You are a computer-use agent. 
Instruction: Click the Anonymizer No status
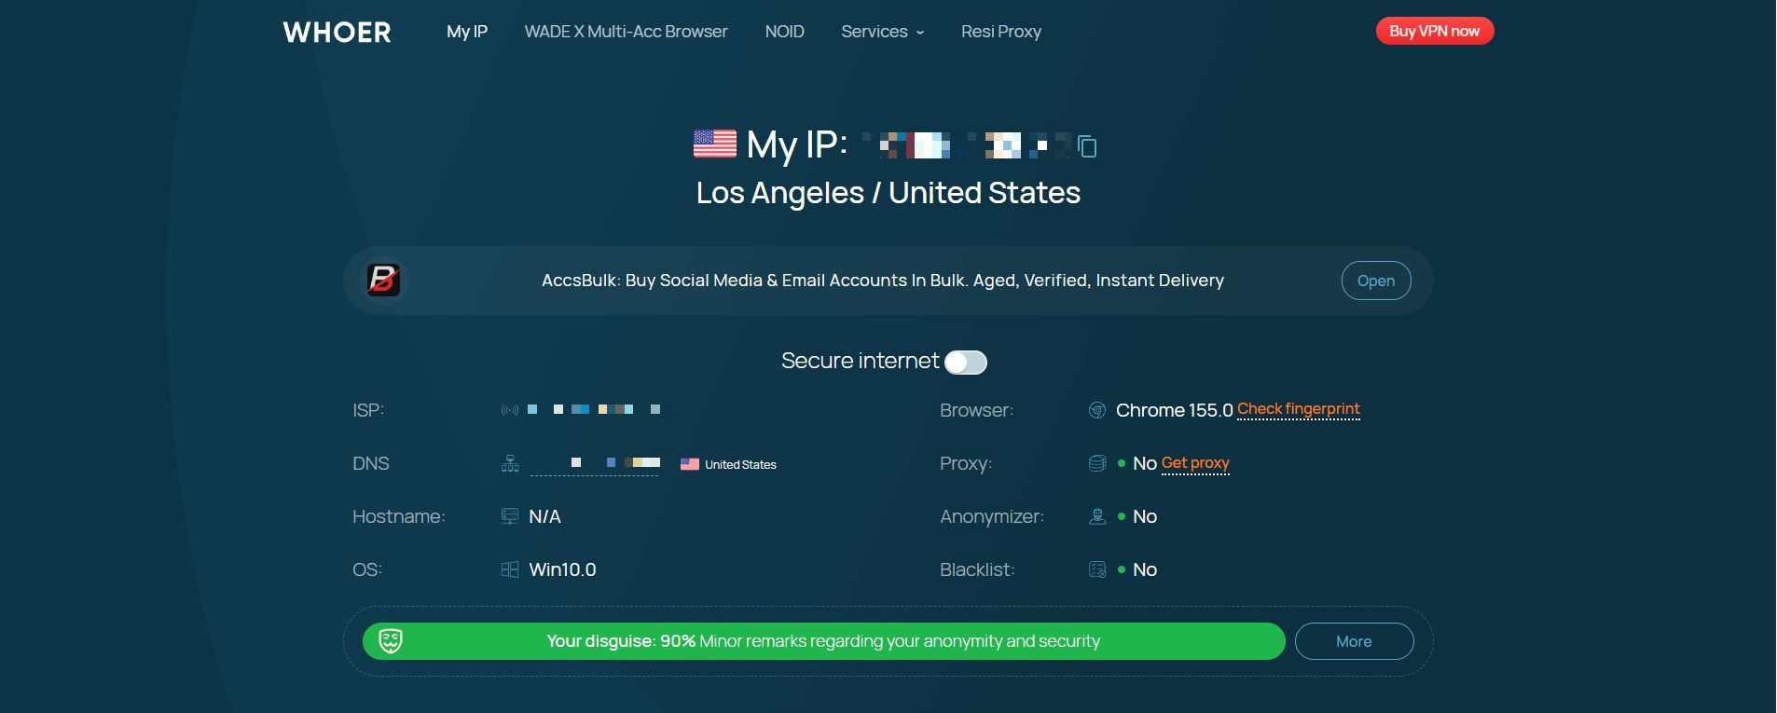point(1145,516)
